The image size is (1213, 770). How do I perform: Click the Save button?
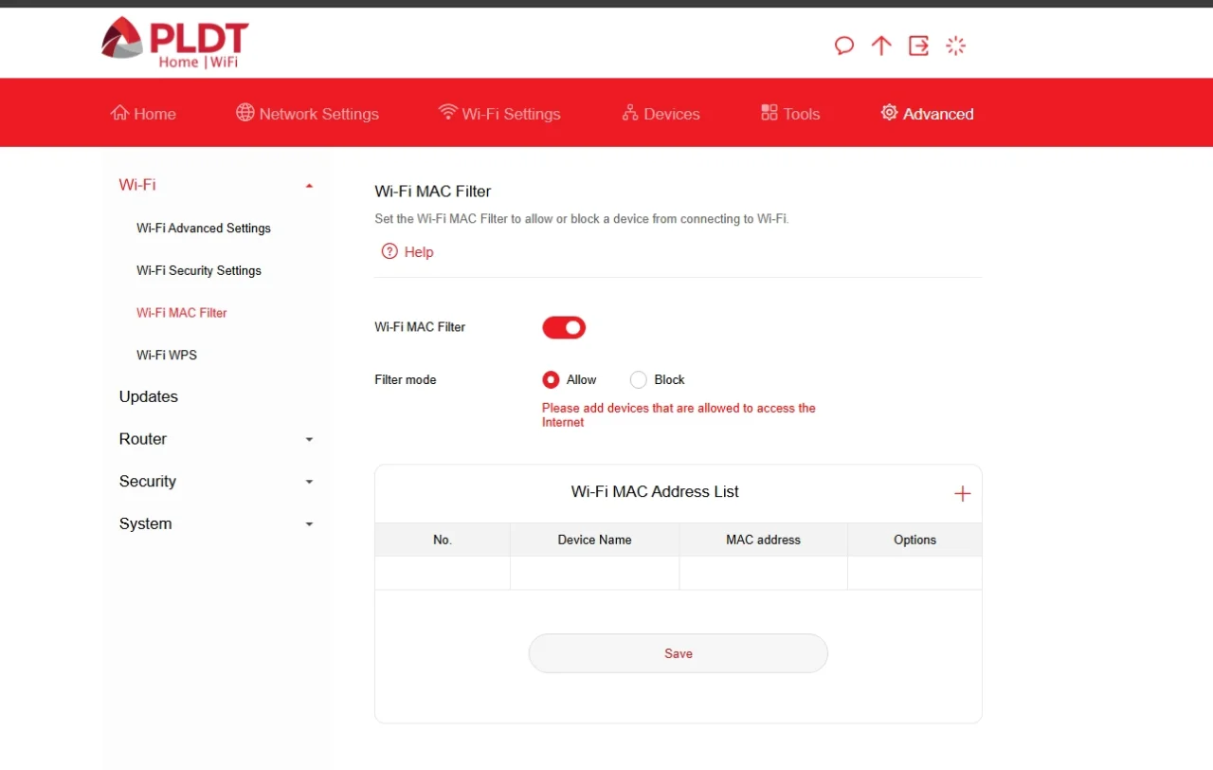pos(679,653)
